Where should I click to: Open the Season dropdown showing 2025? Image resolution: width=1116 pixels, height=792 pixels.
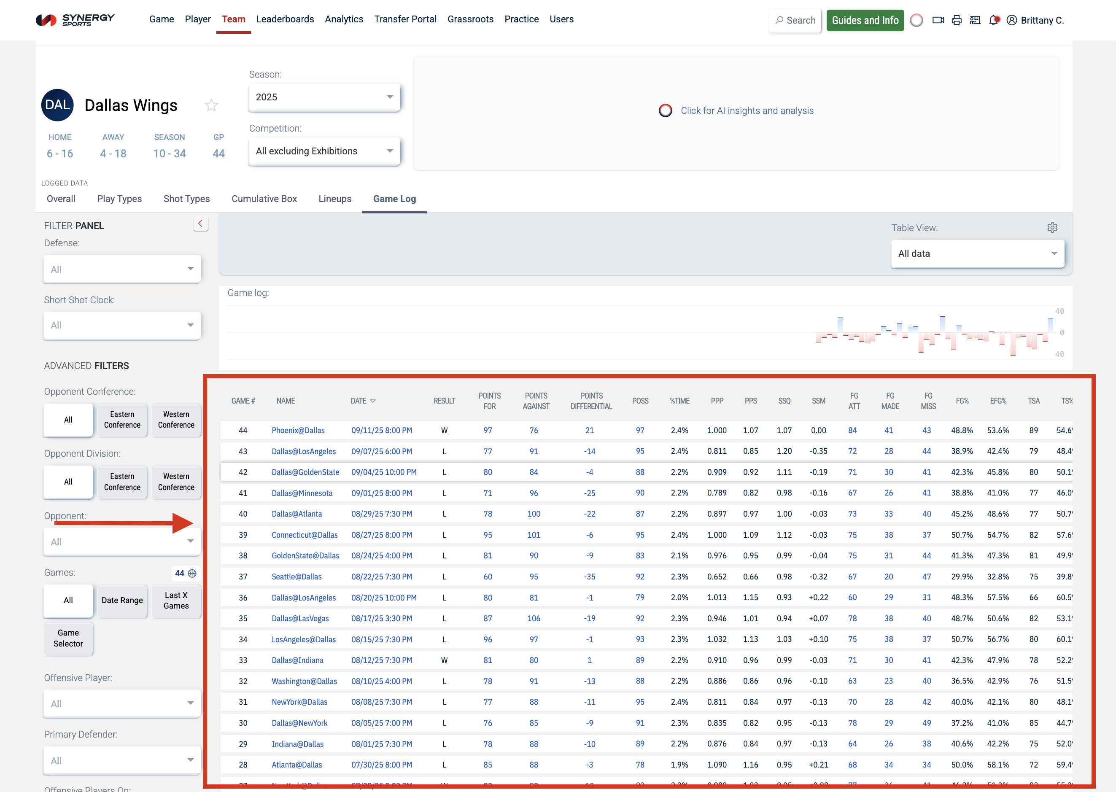324,97
